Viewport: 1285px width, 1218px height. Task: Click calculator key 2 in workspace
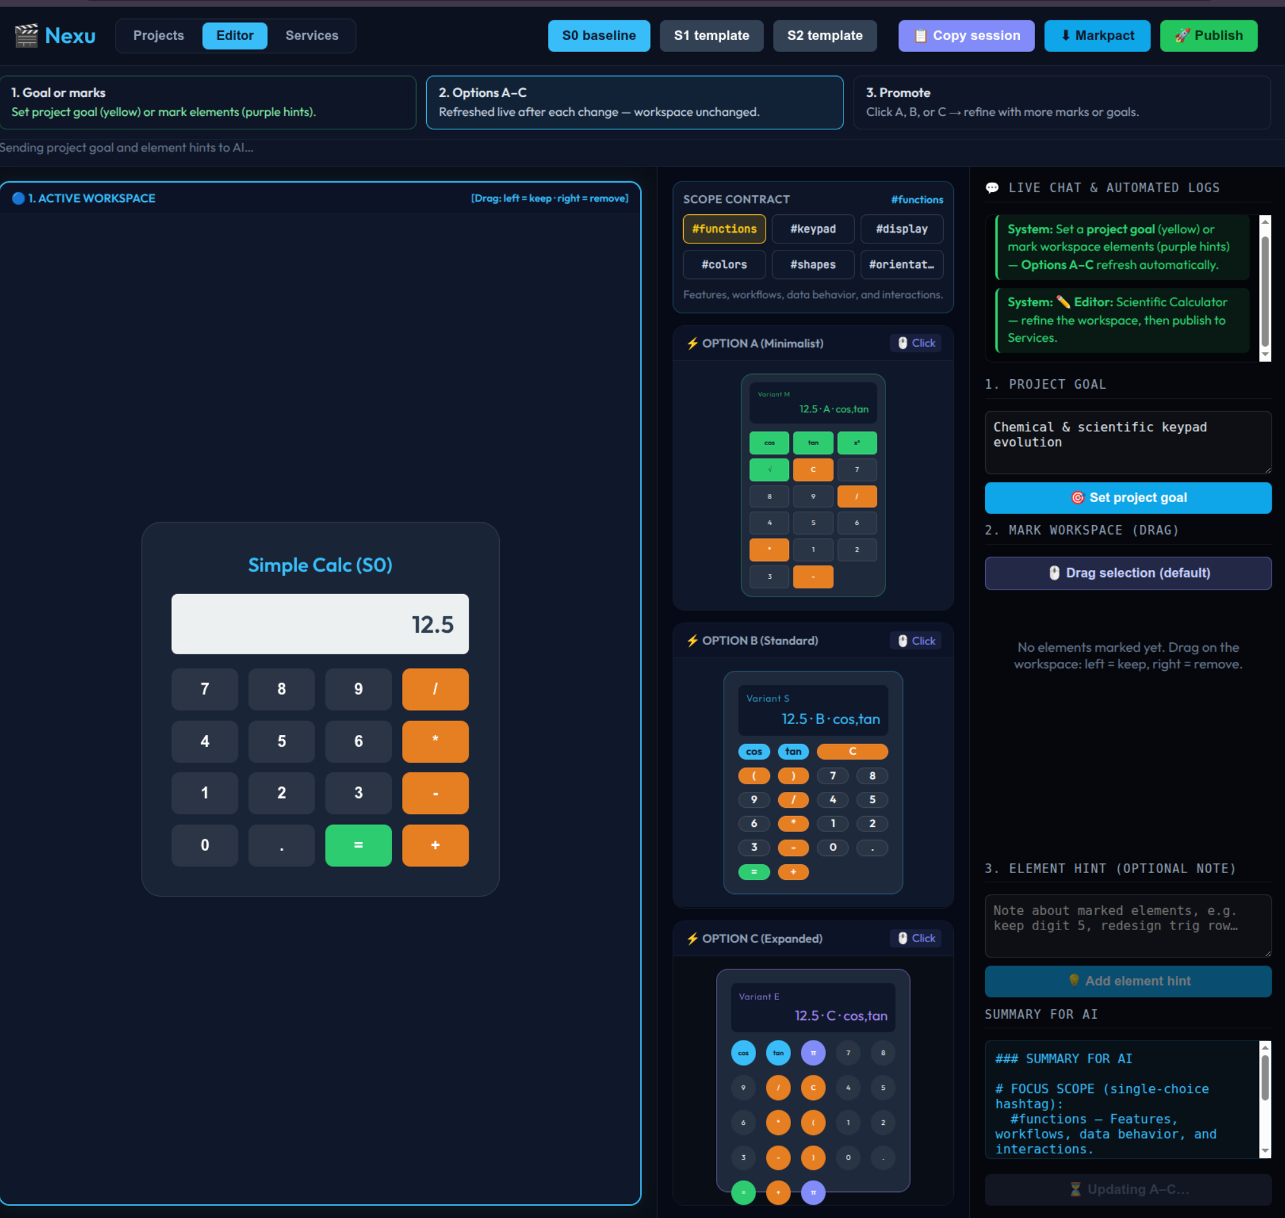tap(281, 793)
